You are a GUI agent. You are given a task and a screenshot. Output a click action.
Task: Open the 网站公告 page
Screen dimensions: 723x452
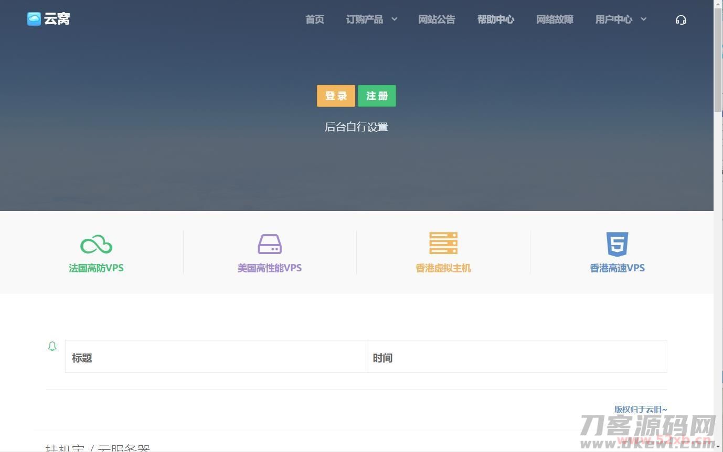pos(437,19)
